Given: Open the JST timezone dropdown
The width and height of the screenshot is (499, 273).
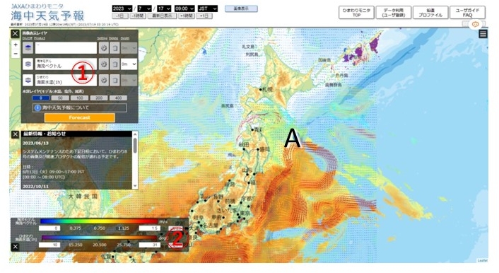Looking at the screenshot, I should click(208, 8).
